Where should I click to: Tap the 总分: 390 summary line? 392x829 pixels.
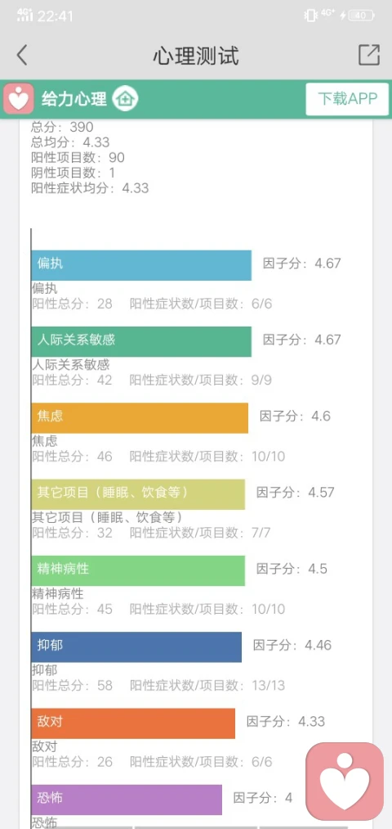click(x=62, y=127)
